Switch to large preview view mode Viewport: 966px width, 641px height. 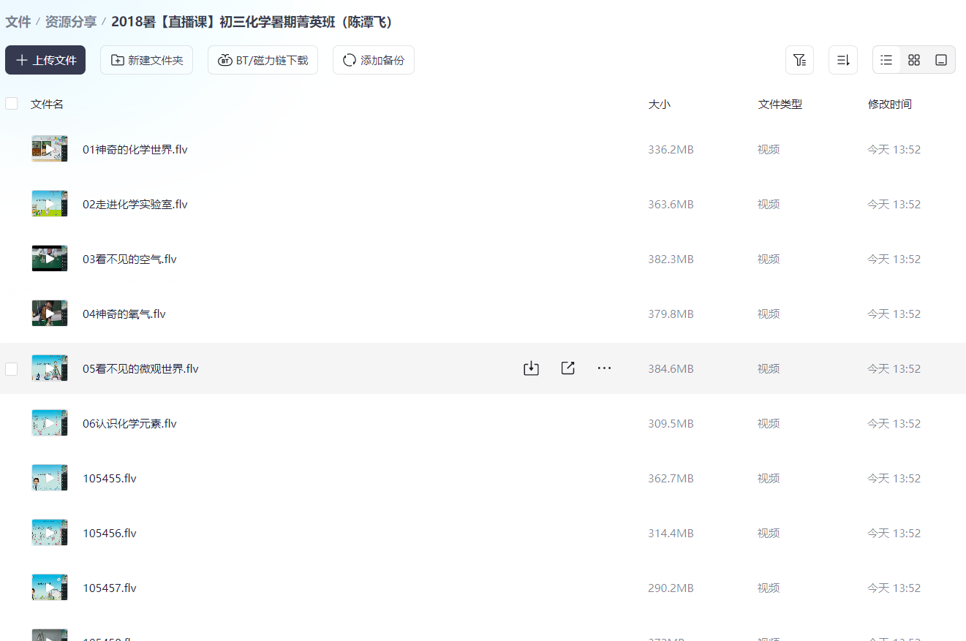coord(941,60)
